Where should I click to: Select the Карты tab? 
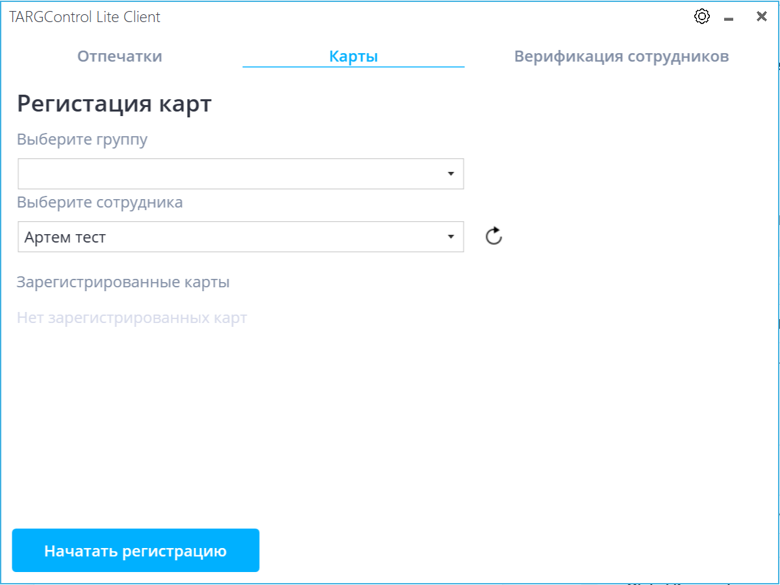click(353, 56)
